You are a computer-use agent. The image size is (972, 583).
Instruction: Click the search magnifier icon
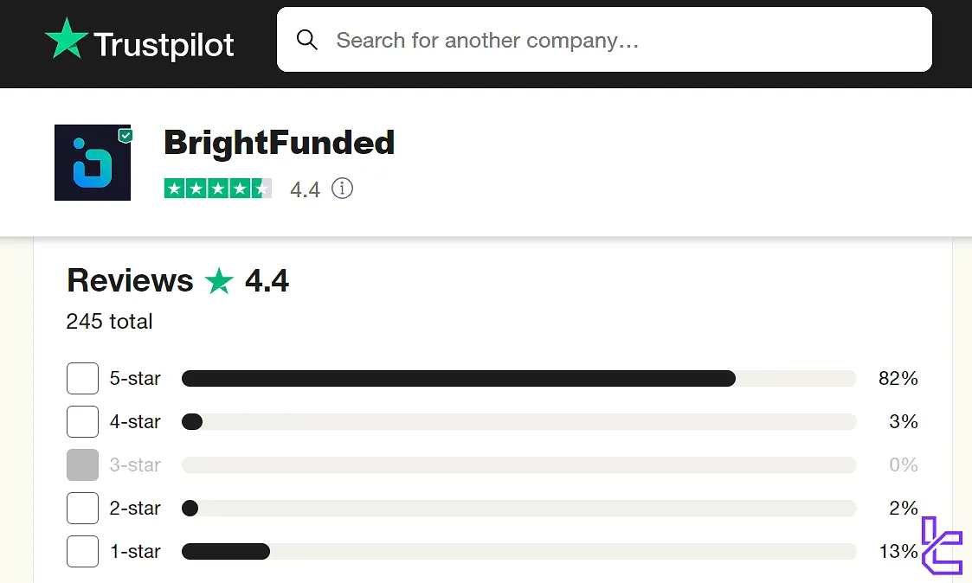pyautogui.click(x=307, y=39)
